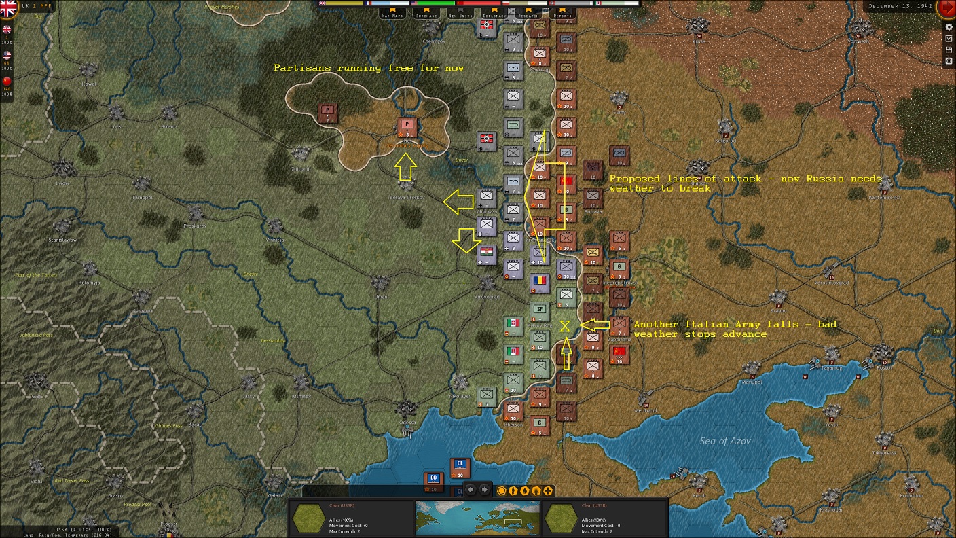The width and height of the screenshot is (956, 538).
Task: Click the 'December 13, 1942' date text
Action: 900,5
